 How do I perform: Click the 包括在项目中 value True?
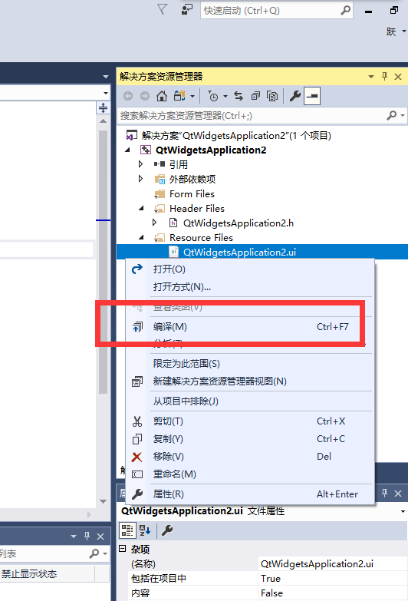click(332, 579)
